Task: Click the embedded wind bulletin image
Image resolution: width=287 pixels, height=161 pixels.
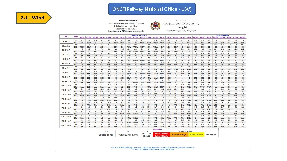Action: [x=154, y=84]
